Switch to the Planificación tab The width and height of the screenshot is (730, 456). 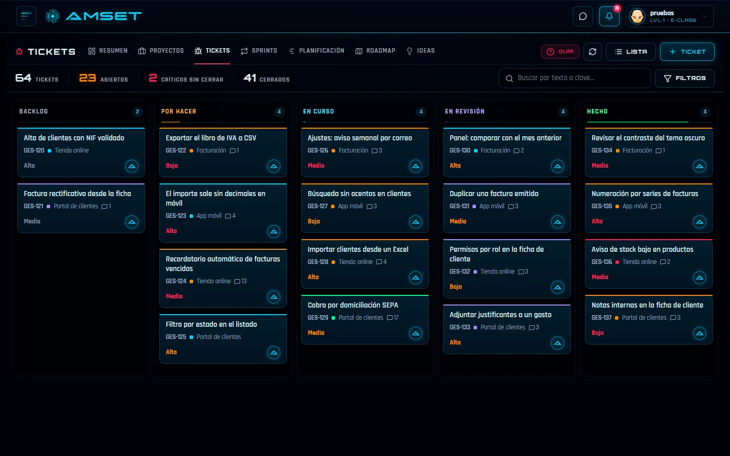click(x=316, y=51)
